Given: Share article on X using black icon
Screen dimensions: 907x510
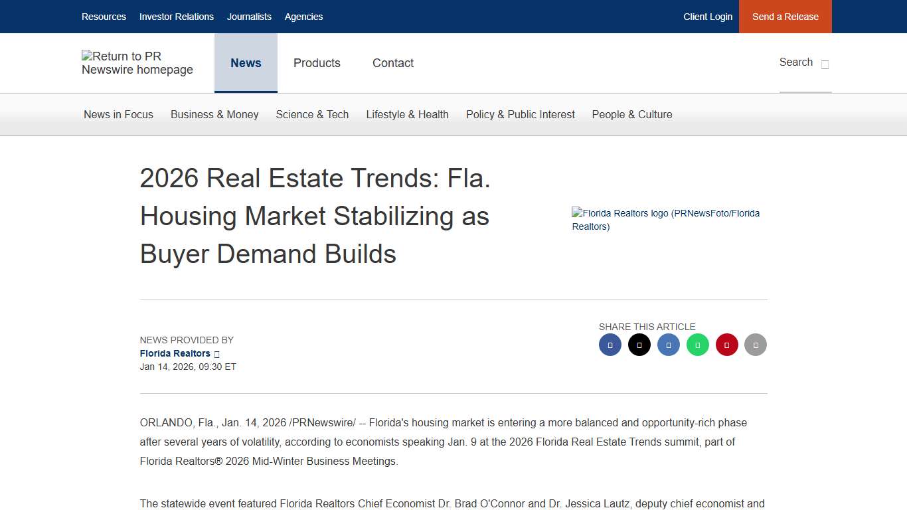Looking at the screenshot, I should click(639, 344).
